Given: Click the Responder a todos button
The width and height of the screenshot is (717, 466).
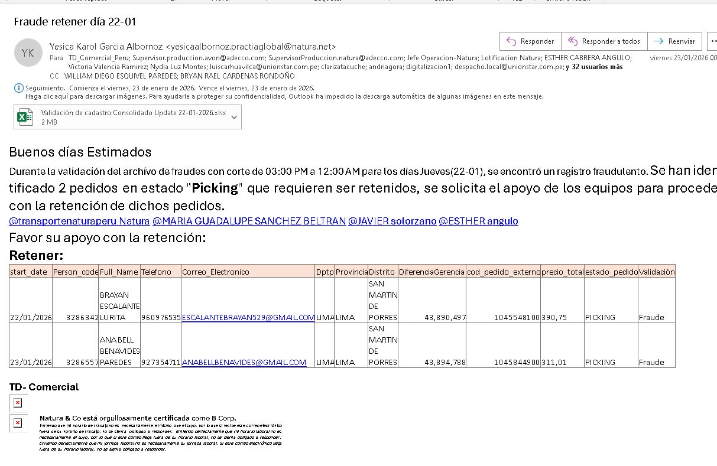Looking at the screenshot, I should (x=604, y=41).
